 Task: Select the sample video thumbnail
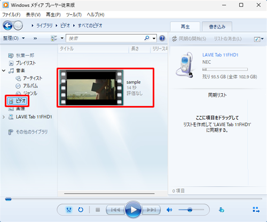click(91, 88)
